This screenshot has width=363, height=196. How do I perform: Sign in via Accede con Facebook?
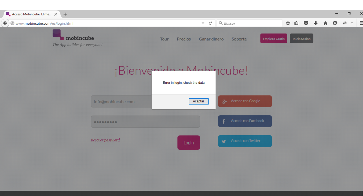(x=245, y=121)
